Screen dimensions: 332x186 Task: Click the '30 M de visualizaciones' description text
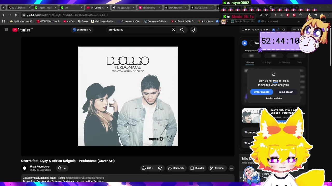(36, 178)
